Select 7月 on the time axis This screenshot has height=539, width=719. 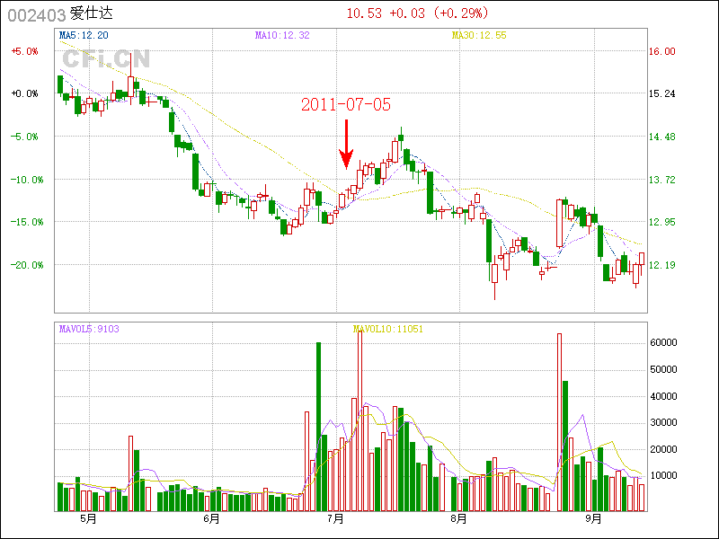coord(337,518)
